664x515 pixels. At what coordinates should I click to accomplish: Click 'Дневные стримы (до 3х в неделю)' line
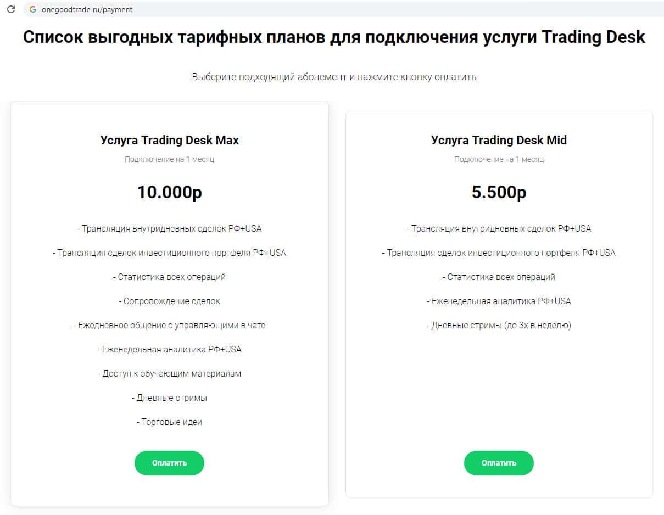(x=499, y=325)
